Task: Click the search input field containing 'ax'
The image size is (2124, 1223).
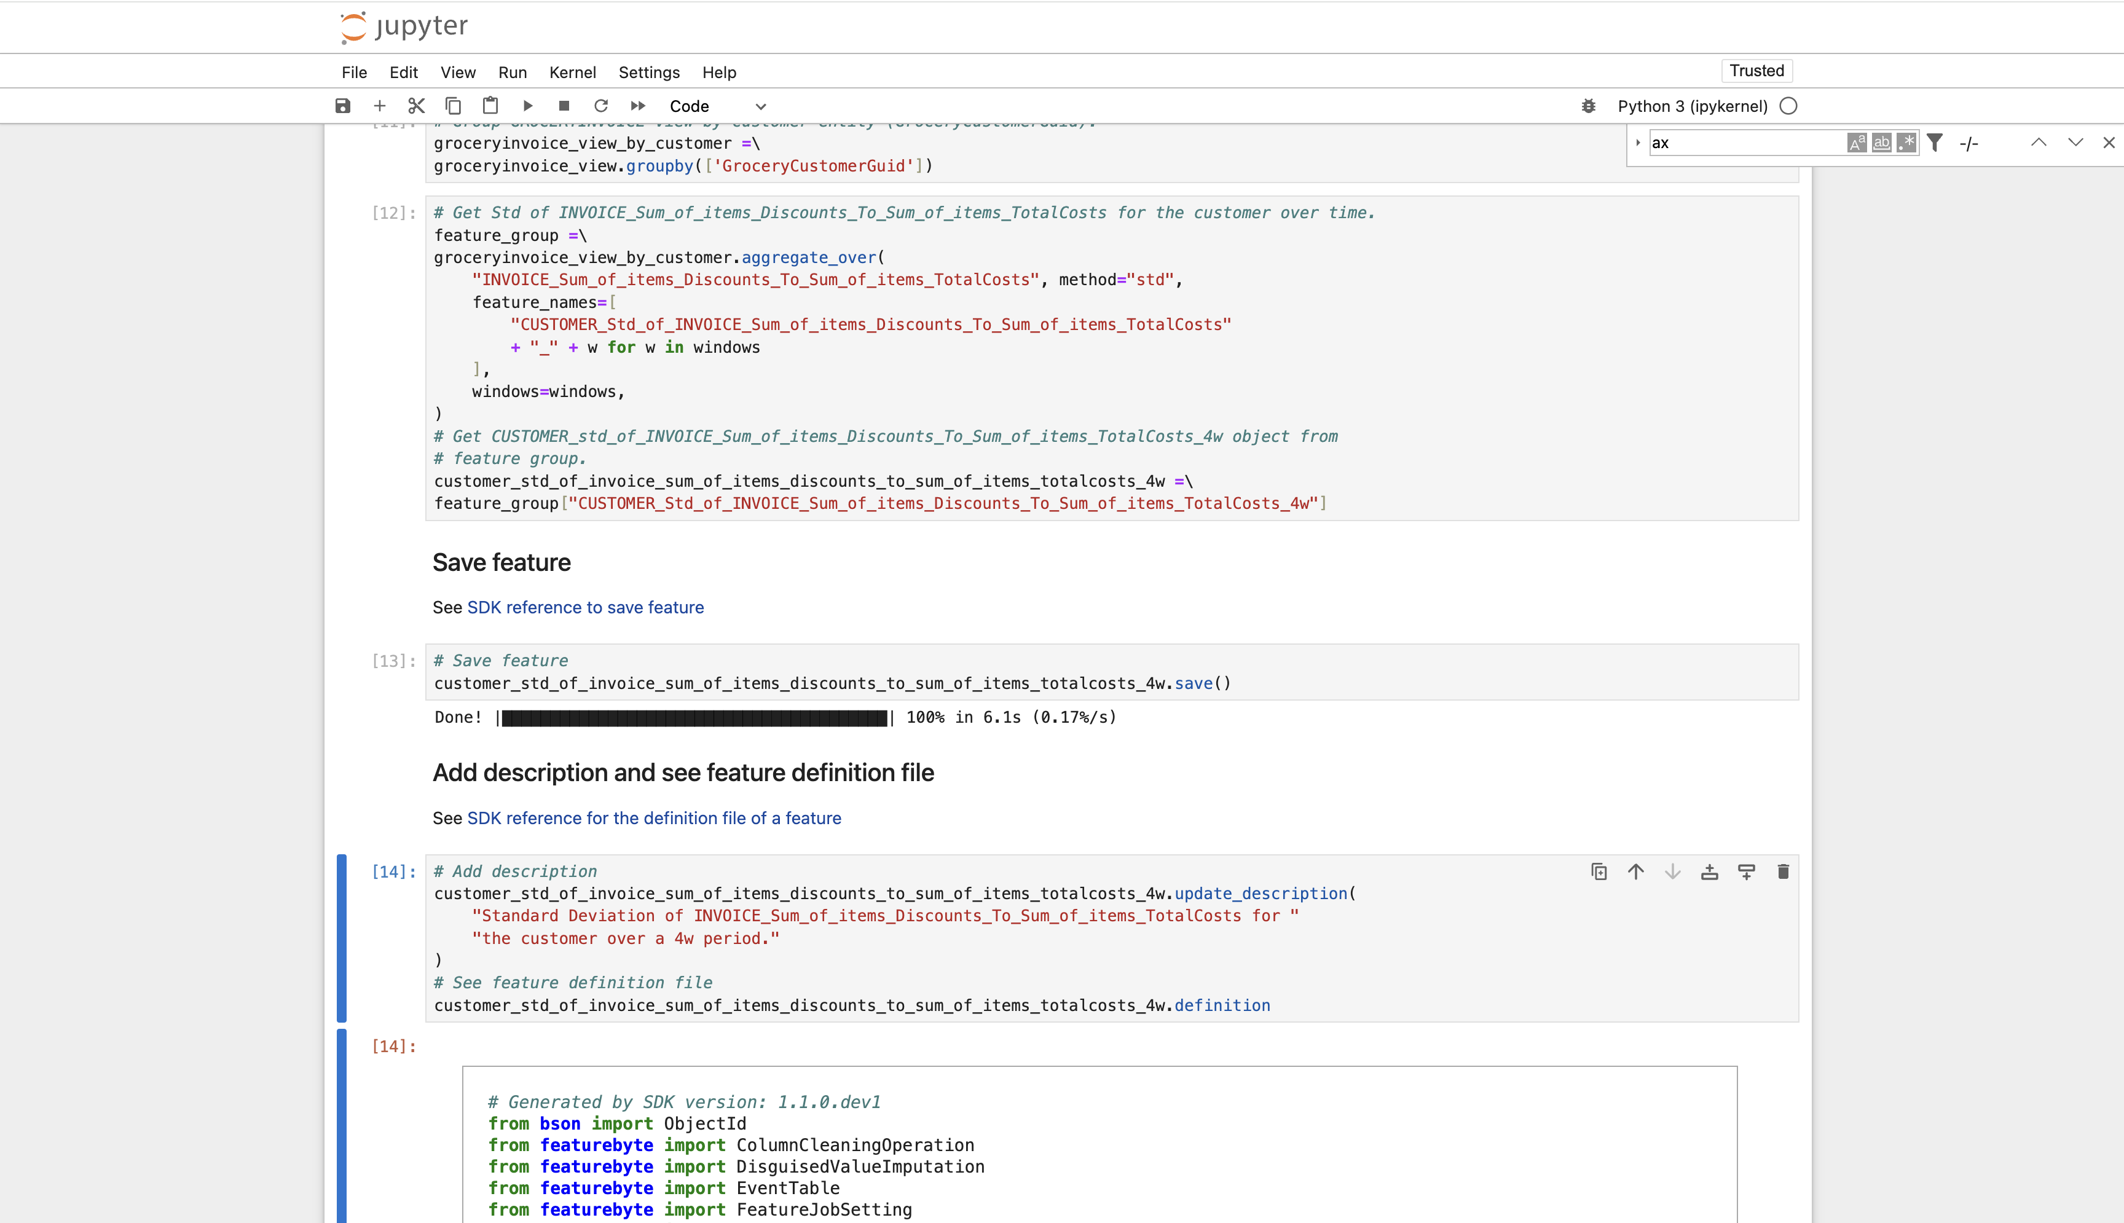Action: click(x=1747, y=143)
